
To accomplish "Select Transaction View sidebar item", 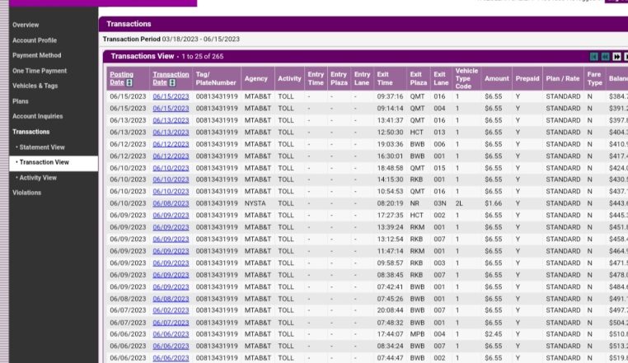I will click(54, 162).
